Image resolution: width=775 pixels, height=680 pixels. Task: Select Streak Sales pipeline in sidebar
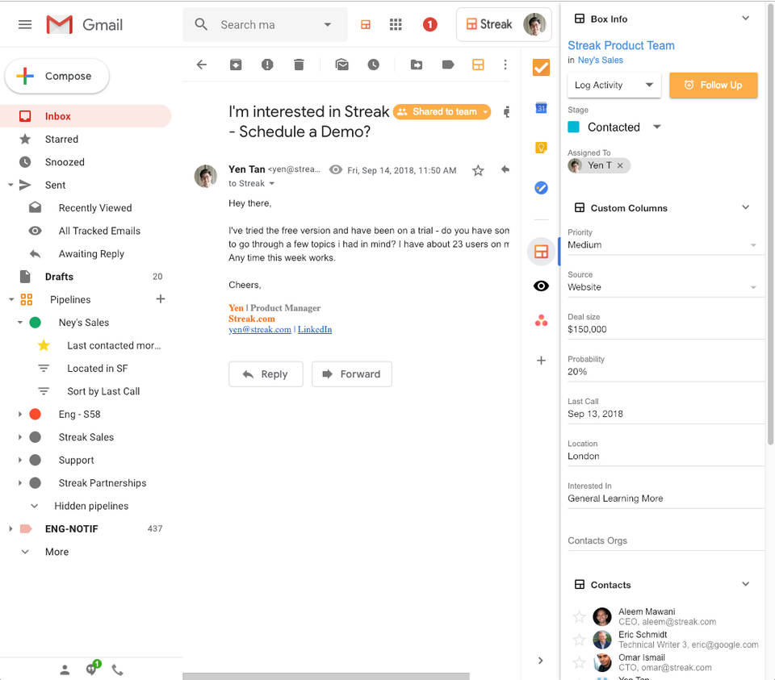pyautogui.click(x=86, y=437)
